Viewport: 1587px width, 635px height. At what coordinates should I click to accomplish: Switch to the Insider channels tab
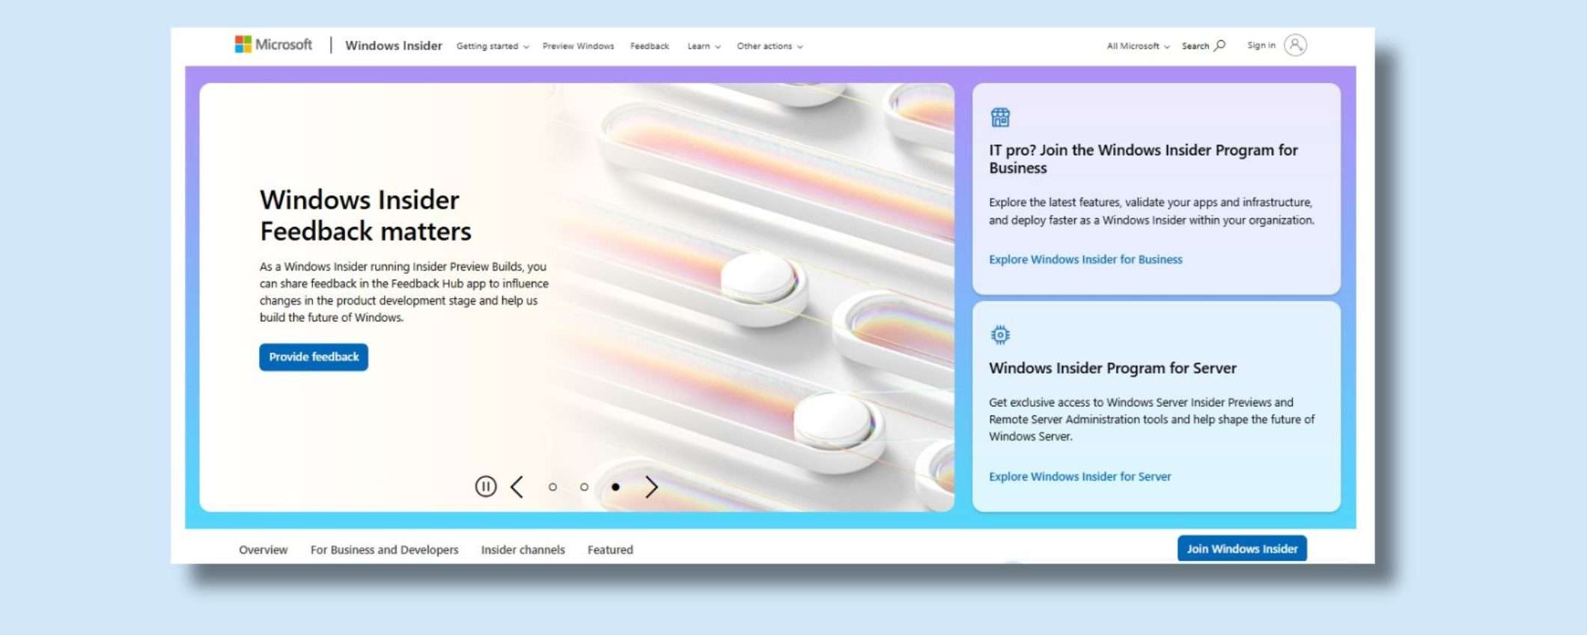click(x=523, y=550)
